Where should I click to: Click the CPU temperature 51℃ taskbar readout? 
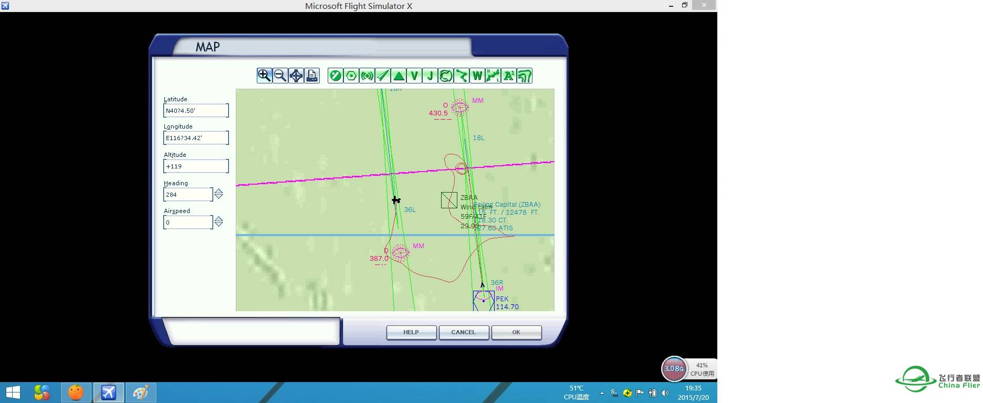(x=577, y=393)
